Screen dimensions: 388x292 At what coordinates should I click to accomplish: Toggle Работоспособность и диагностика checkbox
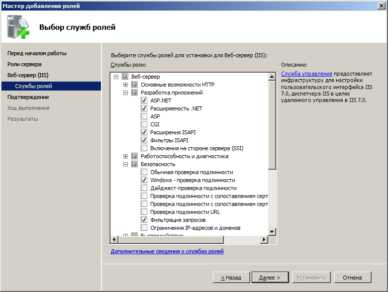(135, 156)
